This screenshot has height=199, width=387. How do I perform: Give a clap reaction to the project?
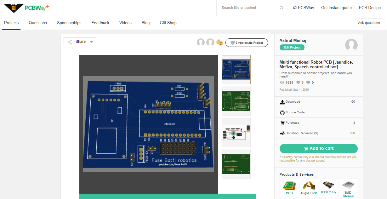(x=219, y=42)
